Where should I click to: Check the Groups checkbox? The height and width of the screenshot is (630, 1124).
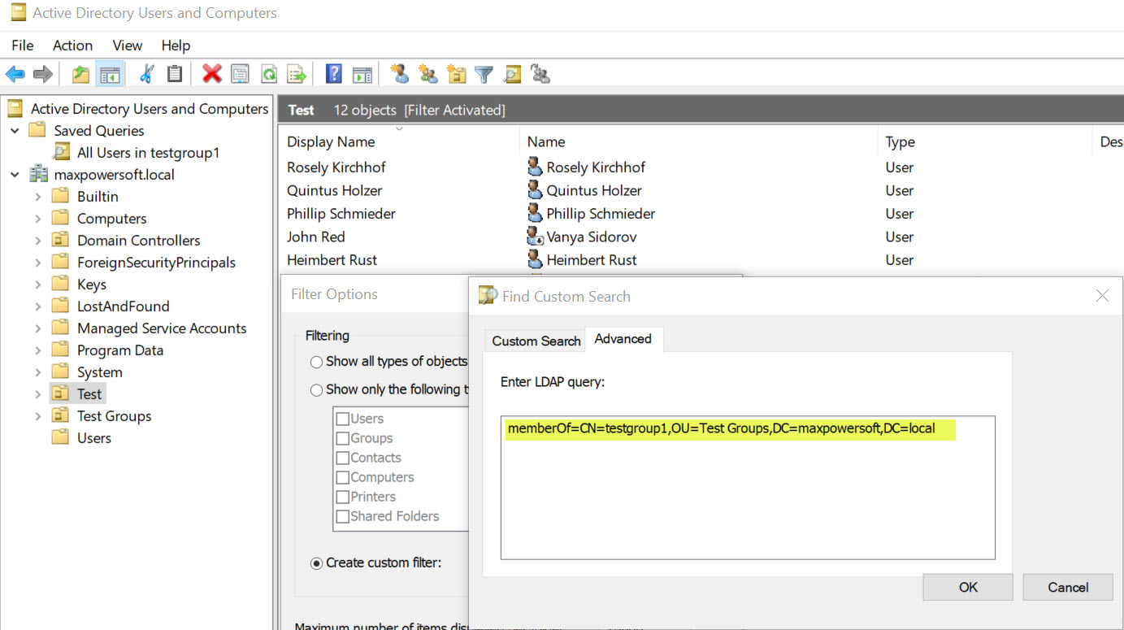click(343, 438)
